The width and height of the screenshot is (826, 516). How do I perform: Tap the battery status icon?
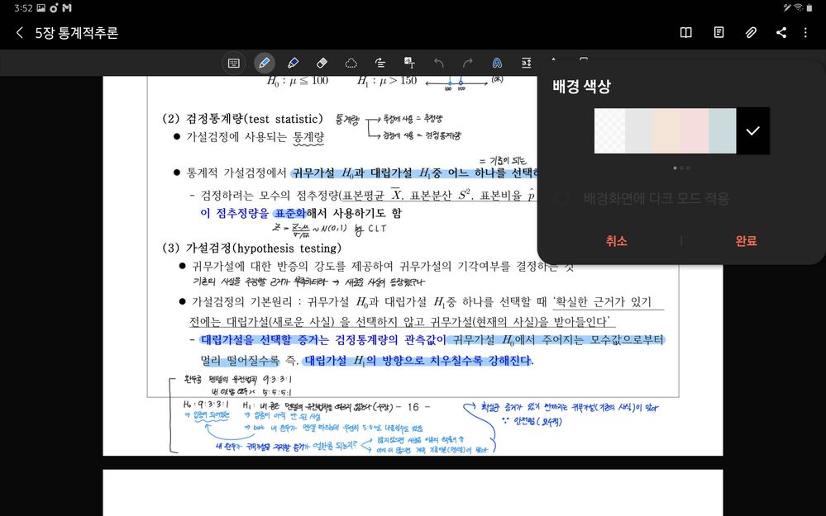[809, 8]
